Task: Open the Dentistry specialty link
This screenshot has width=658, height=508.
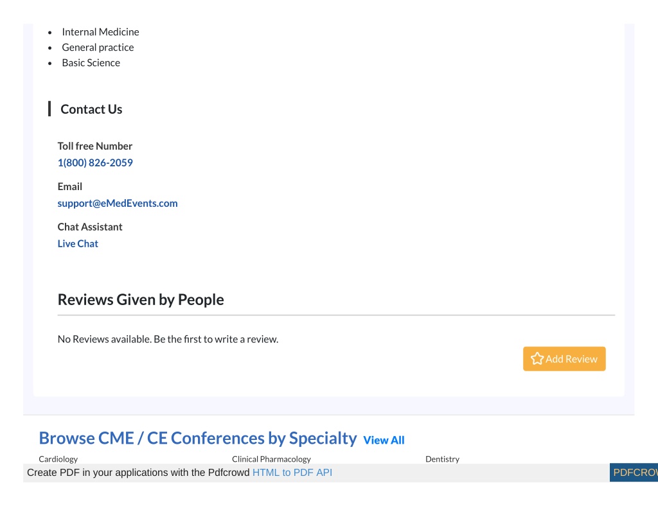Action: point(442,459)
